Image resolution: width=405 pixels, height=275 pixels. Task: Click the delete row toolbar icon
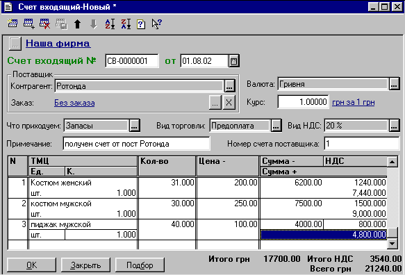pos(44,24)
